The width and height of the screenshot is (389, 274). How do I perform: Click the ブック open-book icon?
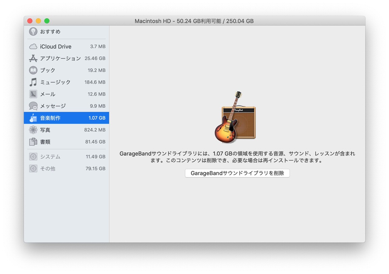tap(33, 70)
